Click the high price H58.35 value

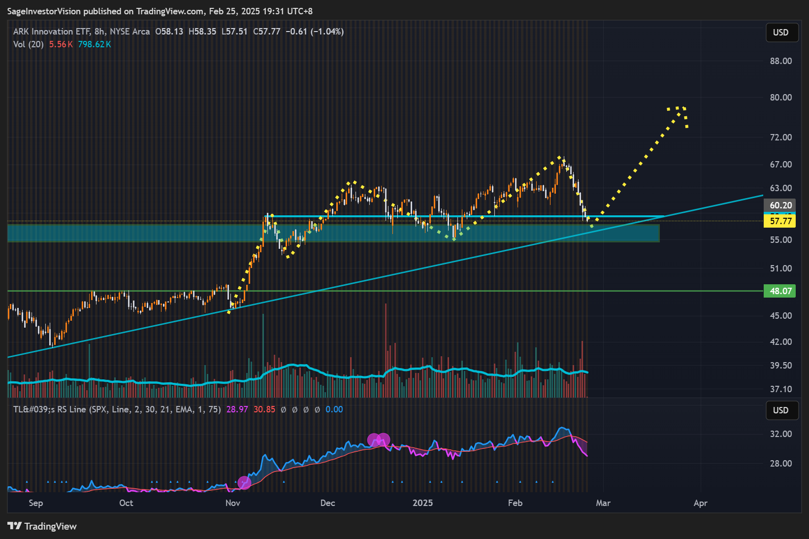point(202,32)
